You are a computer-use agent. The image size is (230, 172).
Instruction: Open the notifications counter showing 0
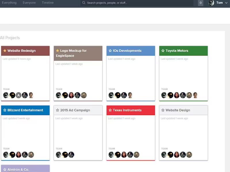coord(200,3)
